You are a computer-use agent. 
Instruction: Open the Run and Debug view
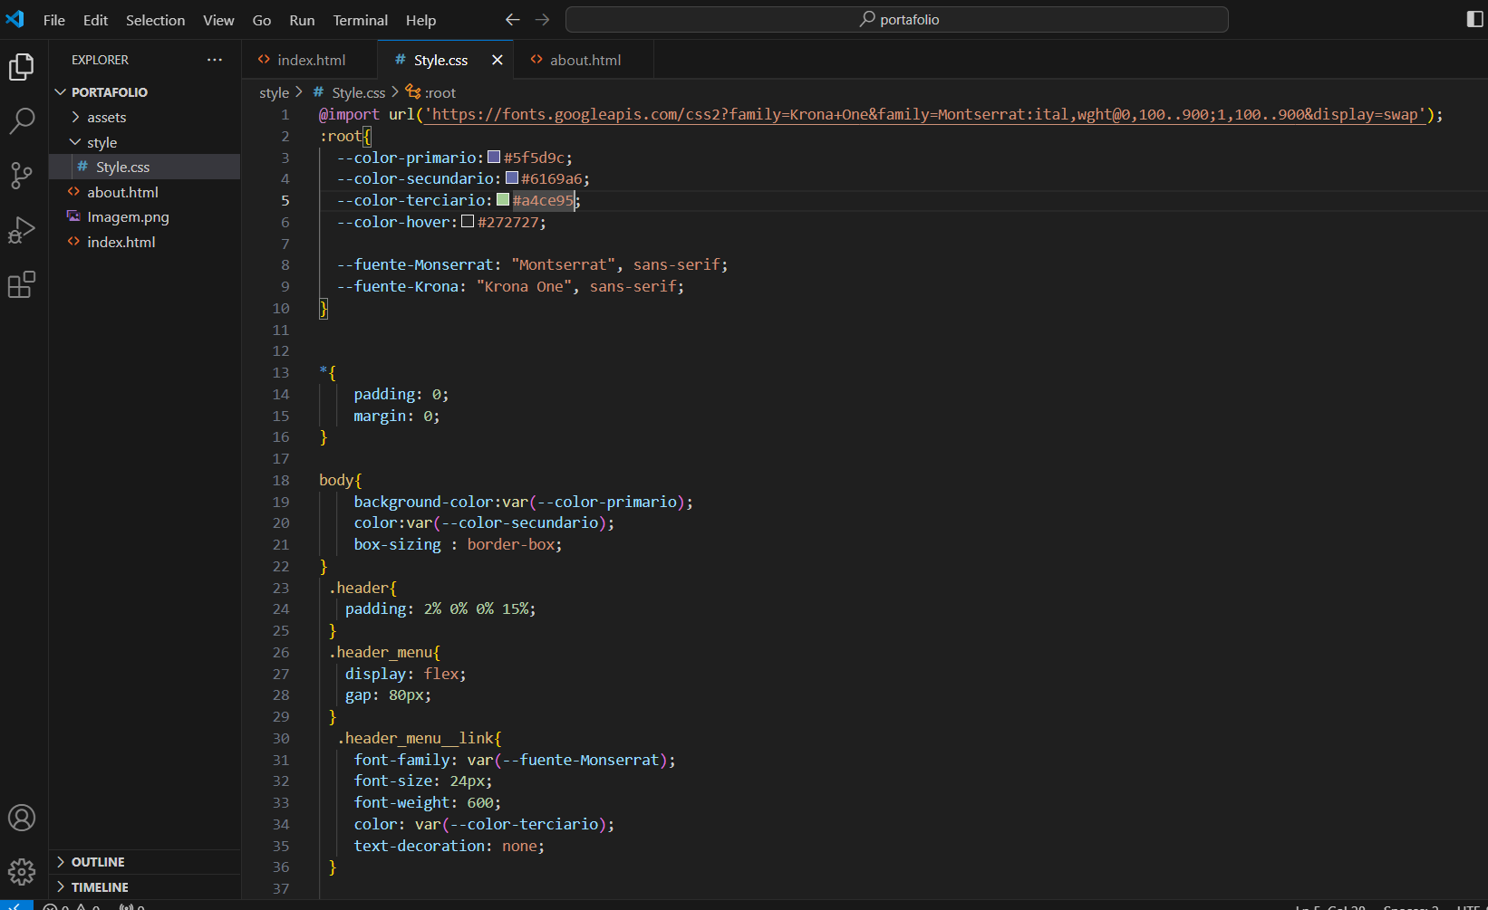[22, 230]
